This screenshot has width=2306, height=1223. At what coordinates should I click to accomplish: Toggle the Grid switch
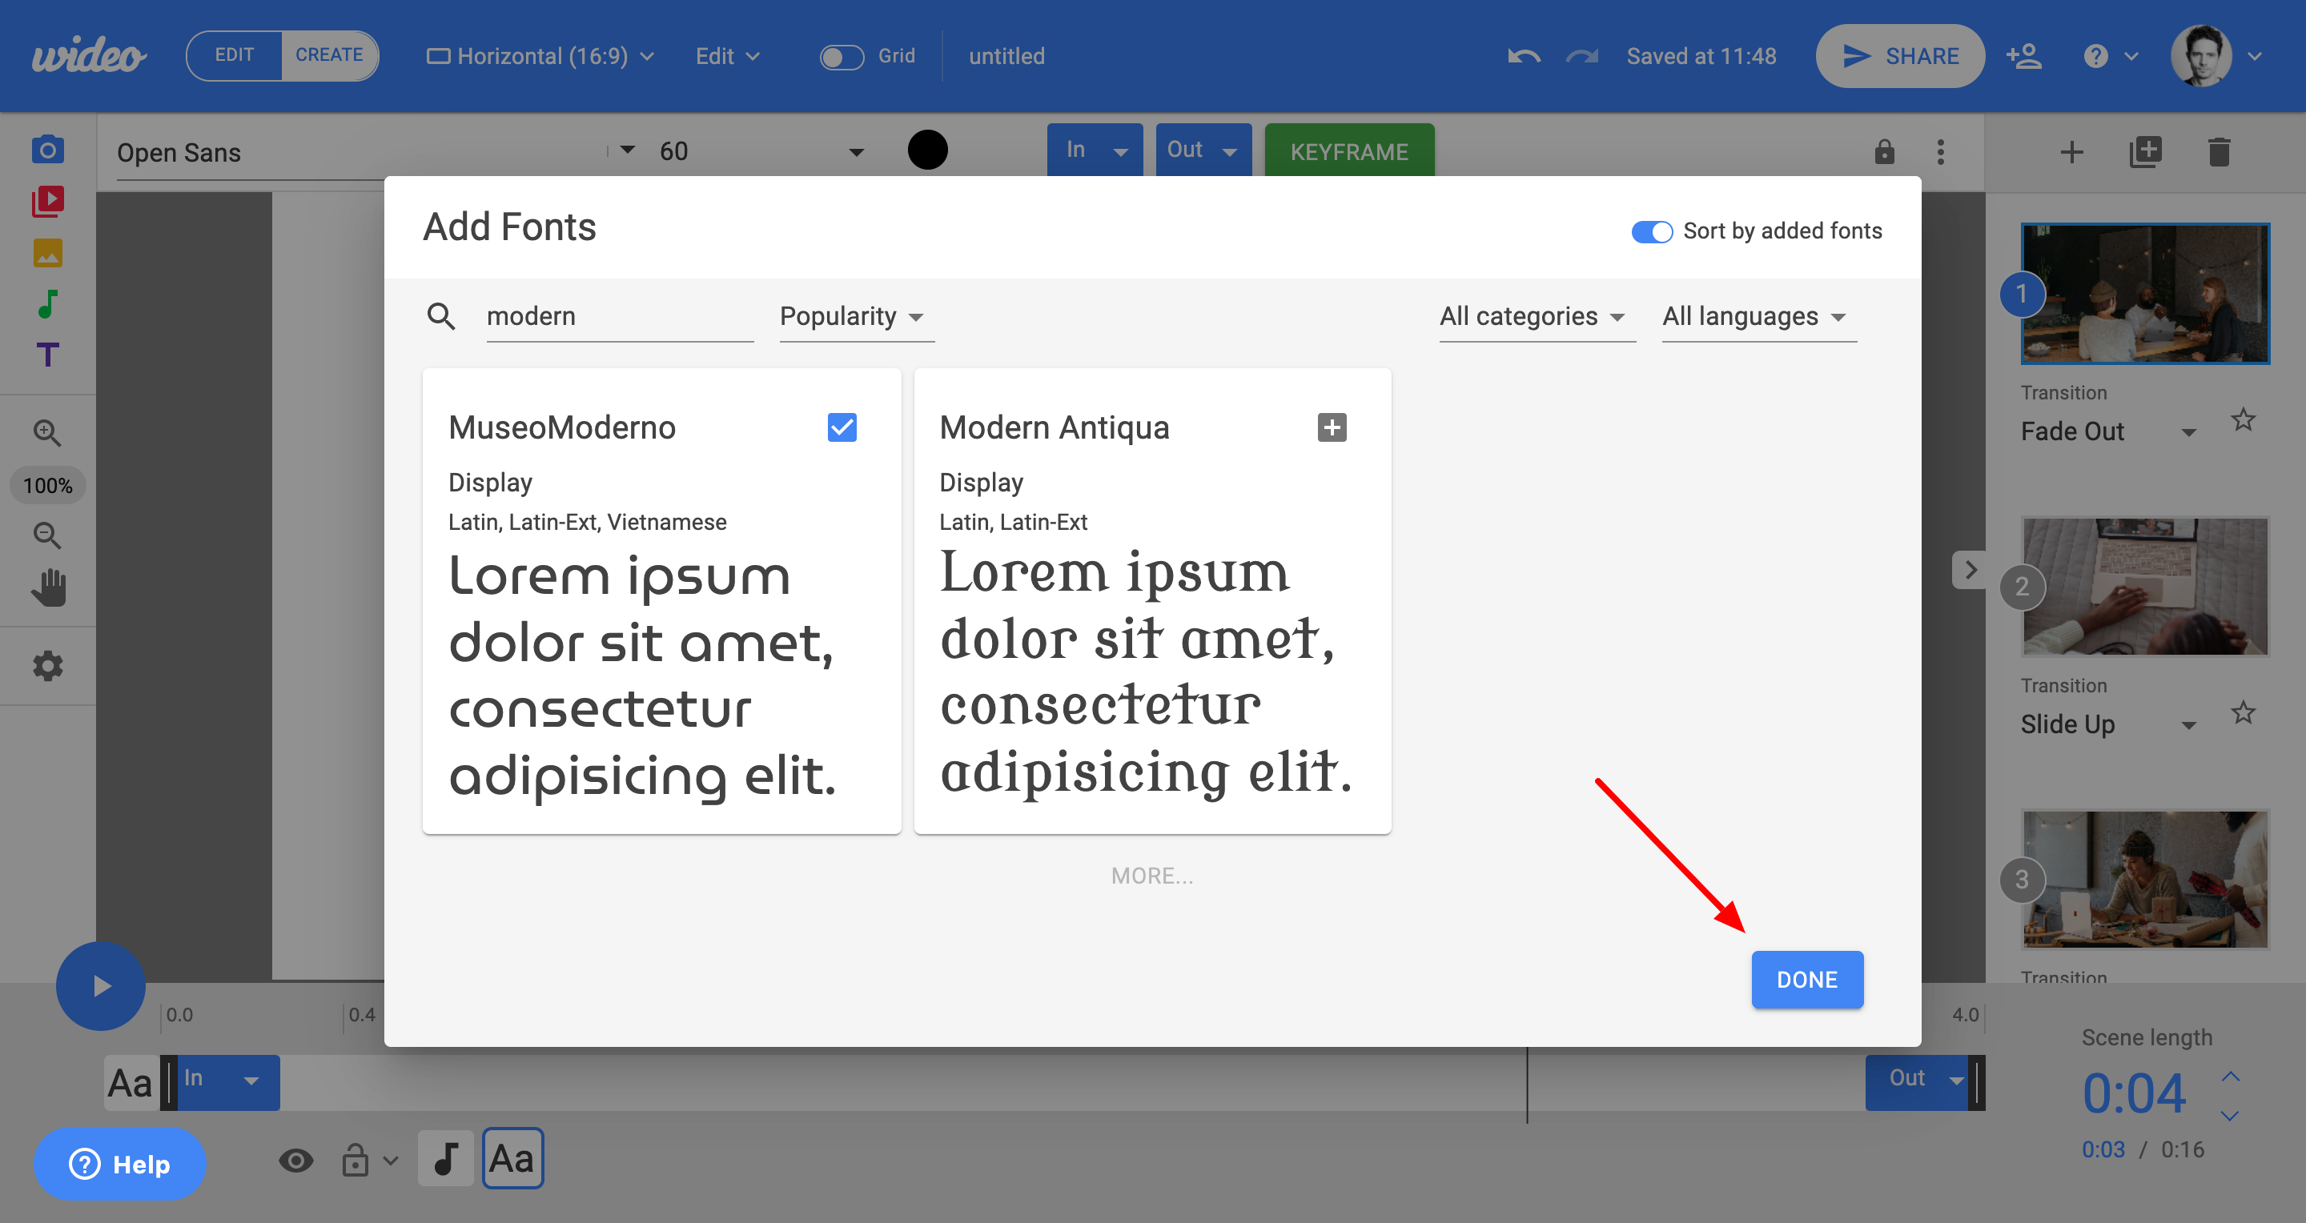(x=841, y=56)
